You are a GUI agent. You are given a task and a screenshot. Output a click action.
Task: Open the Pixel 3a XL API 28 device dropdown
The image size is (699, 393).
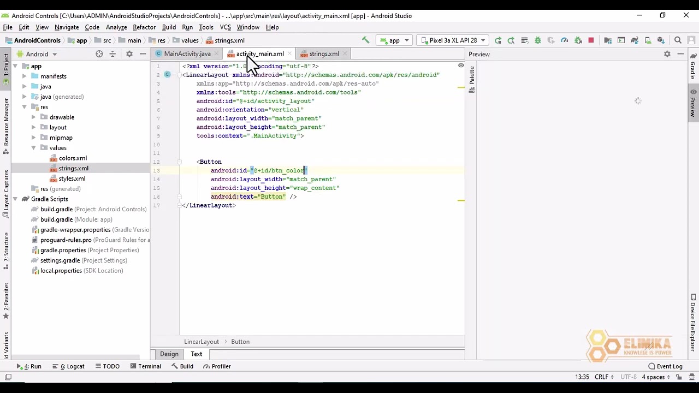[452, 40]
